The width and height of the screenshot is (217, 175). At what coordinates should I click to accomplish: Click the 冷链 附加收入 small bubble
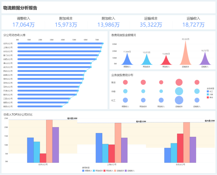[x=161, y=91]
